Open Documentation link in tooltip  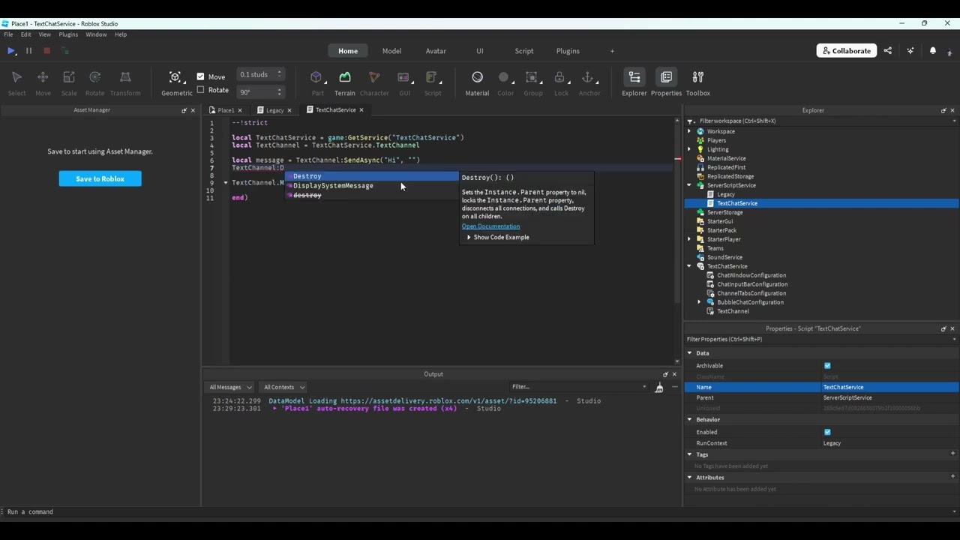pos(490,226)
